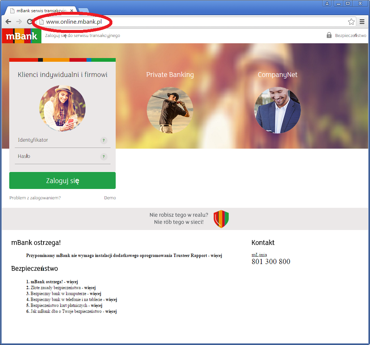This screenshot has width=370, height=345.
Task: Click the colorful shield icon
Action: (x=221, y=219)
